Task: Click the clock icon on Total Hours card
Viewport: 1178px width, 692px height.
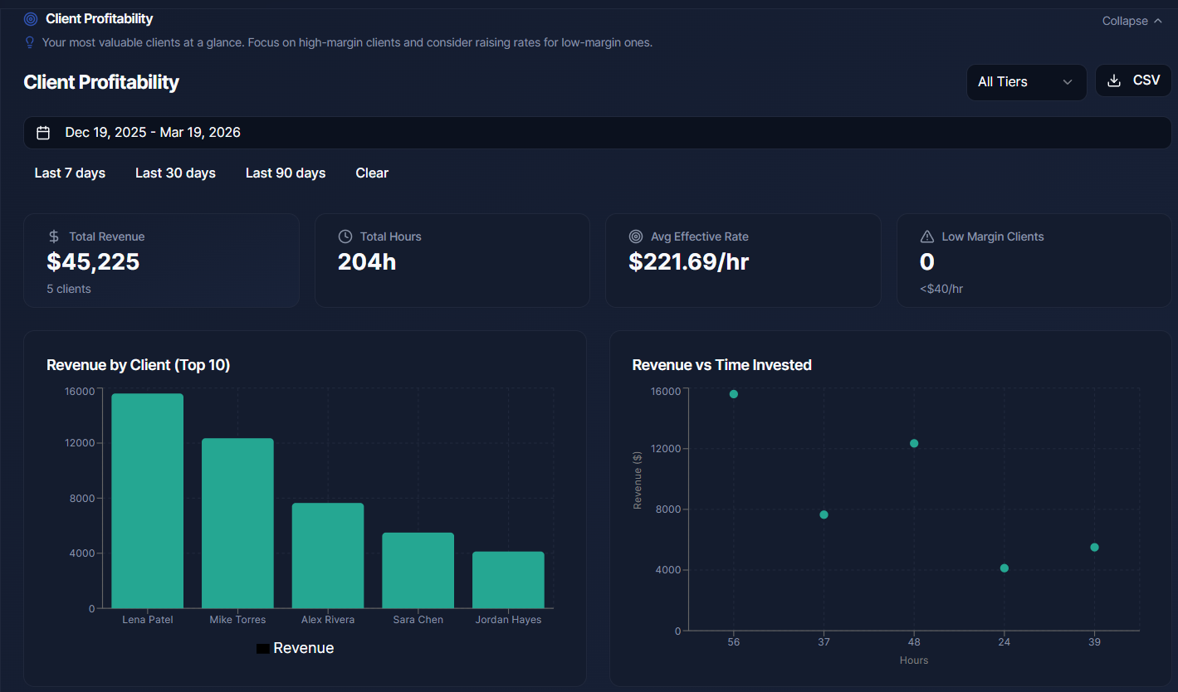Action: 345,236
